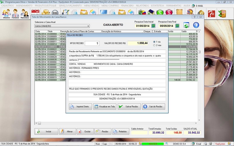Screen dimensions: 234x146
Task: Open the book with cash icon
Action: (x=151, y=12)
